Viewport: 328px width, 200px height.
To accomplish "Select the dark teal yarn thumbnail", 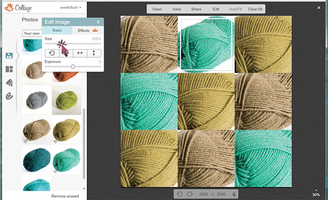I will tap(37, 160).
